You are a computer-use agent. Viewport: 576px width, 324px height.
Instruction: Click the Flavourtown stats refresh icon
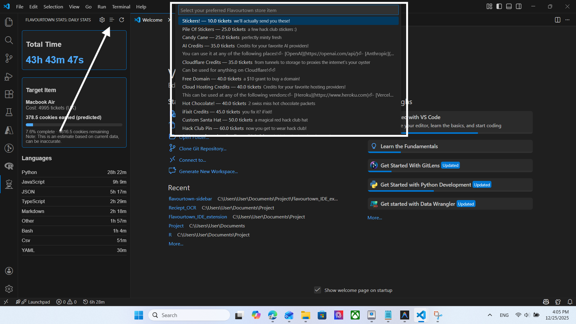point(121,20)
